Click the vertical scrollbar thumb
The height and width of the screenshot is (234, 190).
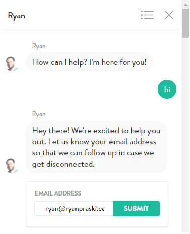185,23
